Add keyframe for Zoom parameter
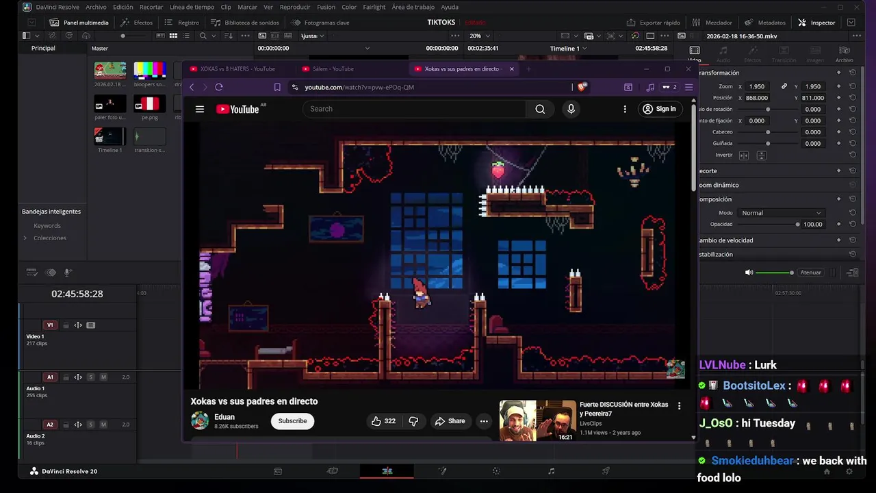This screenshot has height=493, width=876. (x=839, y=86)
